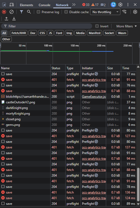Close the DevTools panel
This screenshot has height=208, width=140.
tap(135, 5)
